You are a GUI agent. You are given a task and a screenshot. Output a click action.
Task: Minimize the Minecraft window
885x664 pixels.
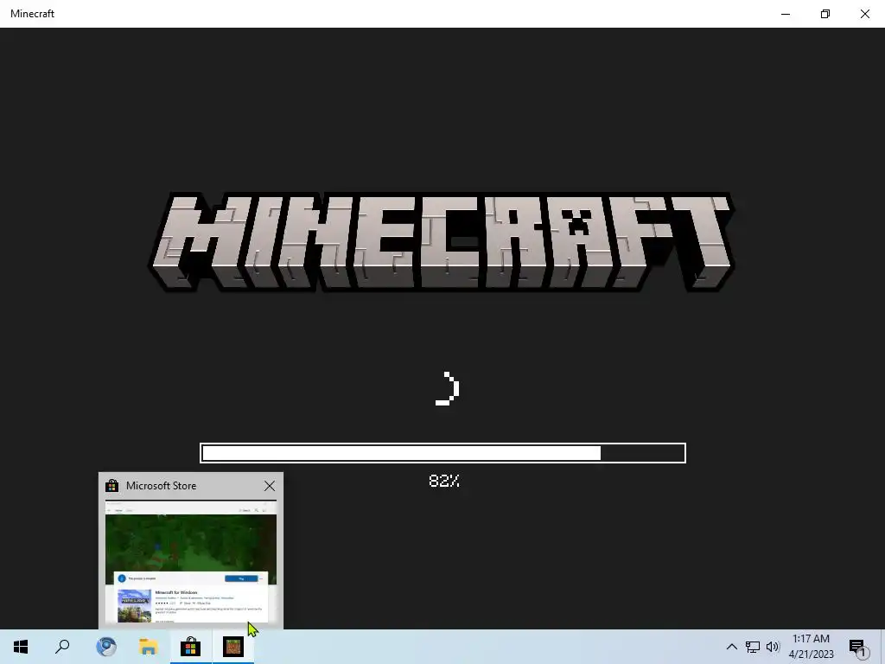click(x=785, y=14)
